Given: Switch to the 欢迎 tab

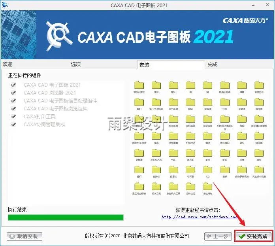Looking at the screenshot, I should pyautogui.click(x=8, y=64).
